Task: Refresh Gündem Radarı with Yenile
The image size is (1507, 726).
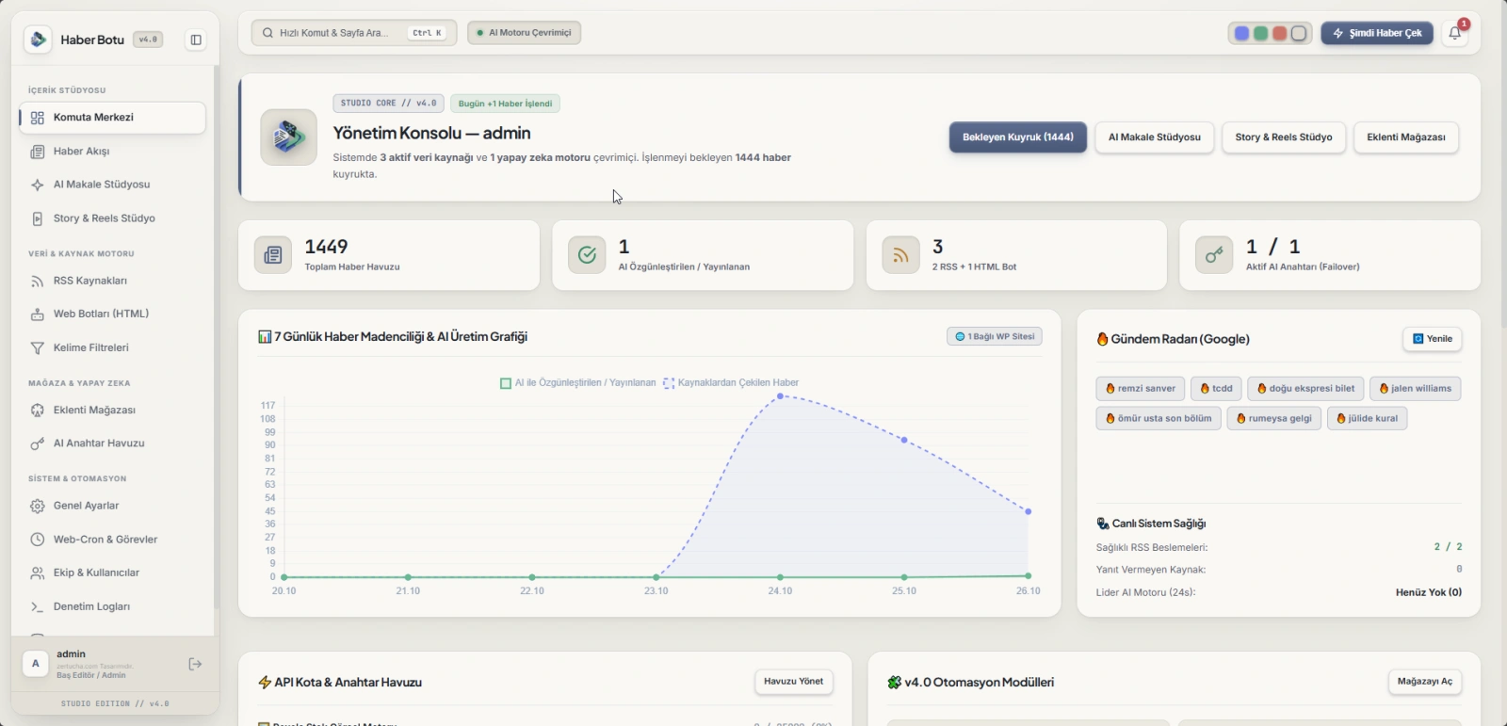Action: tap(1433, 339)
